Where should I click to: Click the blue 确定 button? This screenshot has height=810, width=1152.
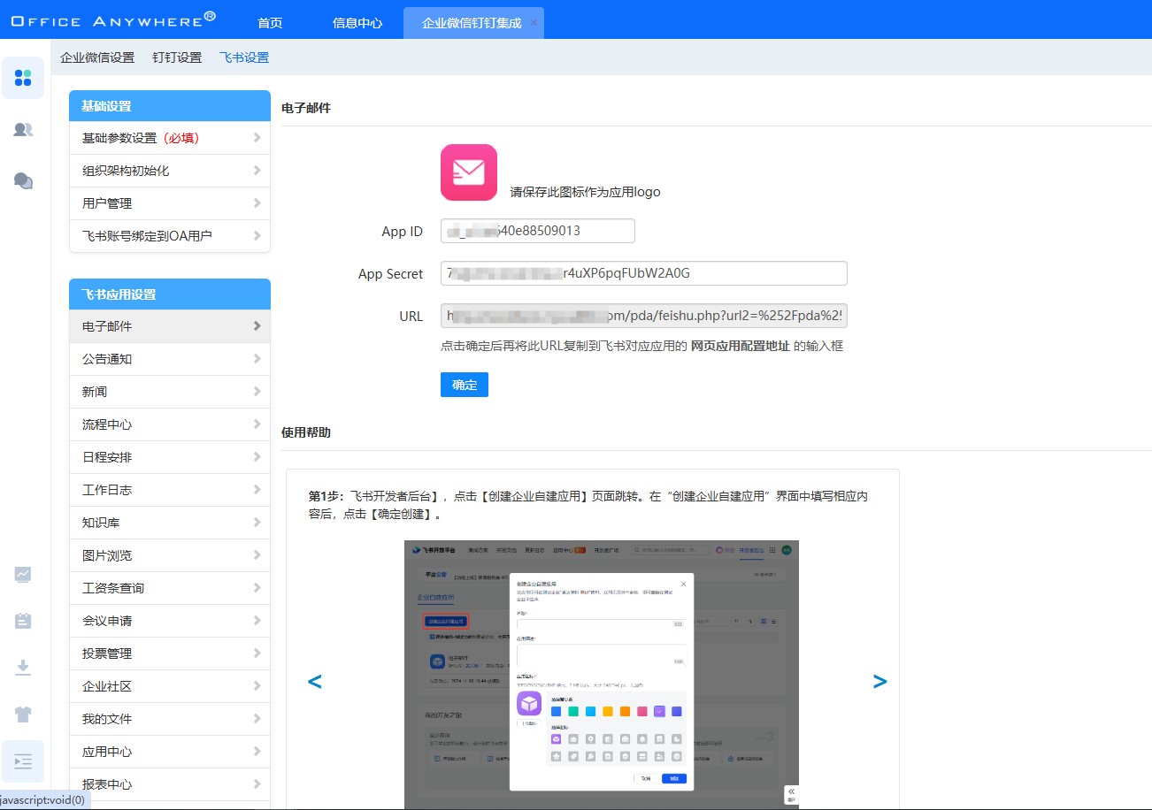coord(465,385)
